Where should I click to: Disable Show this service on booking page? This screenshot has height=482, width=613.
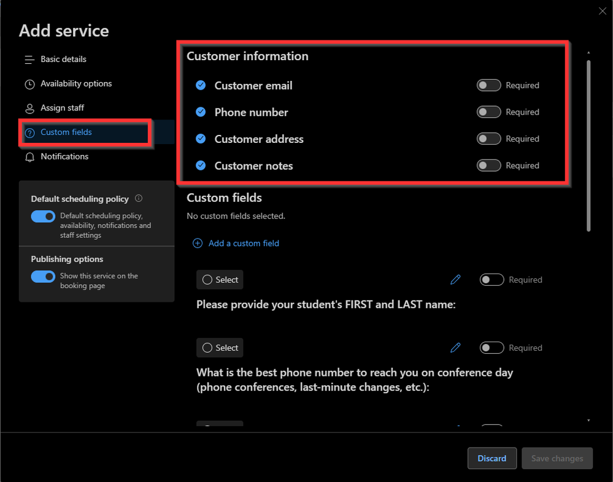click(x=43, y=277)
